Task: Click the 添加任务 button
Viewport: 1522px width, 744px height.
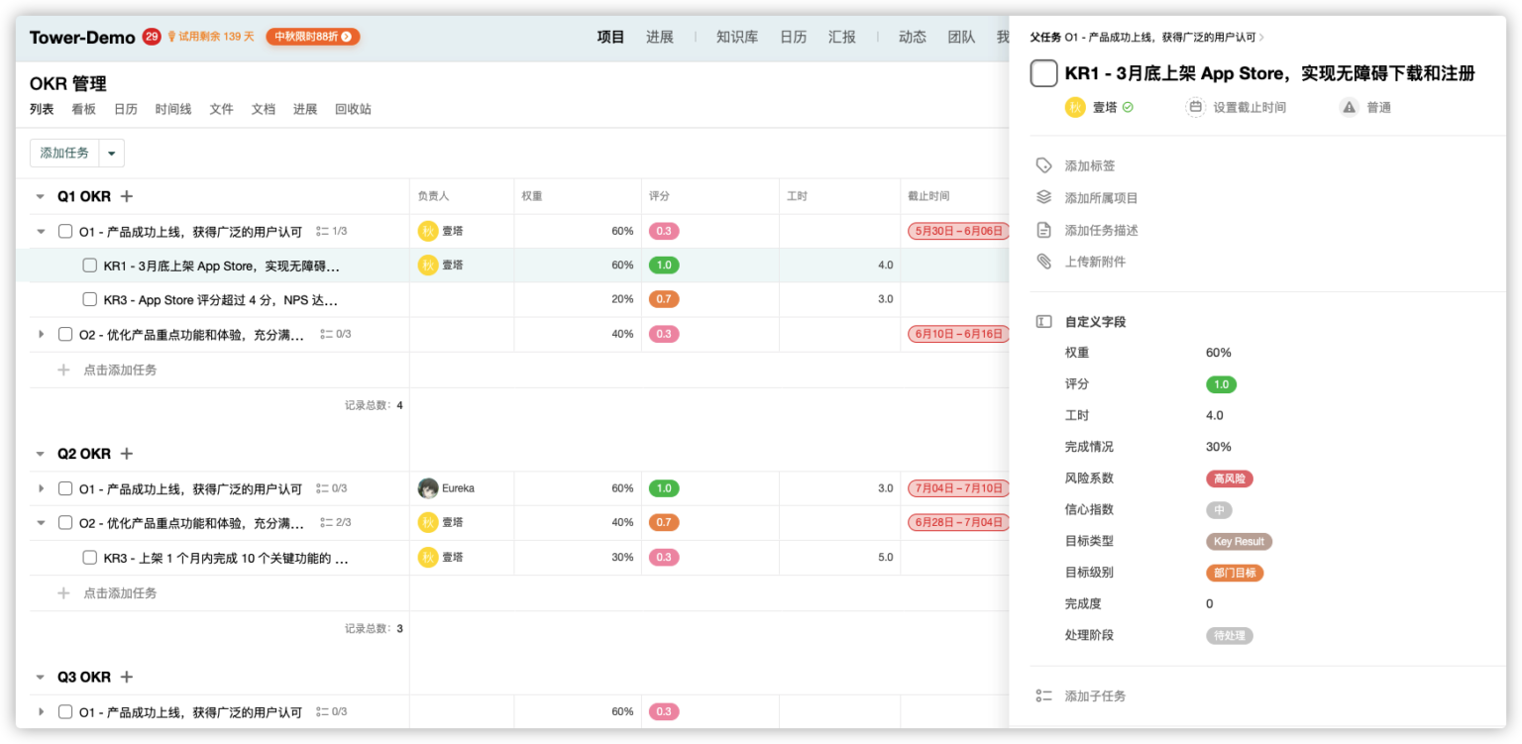Action: (63, 153)
